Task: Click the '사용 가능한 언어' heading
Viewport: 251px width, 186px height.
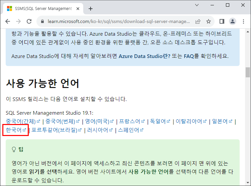Action: pyautogui.click(x=42, y=83)
